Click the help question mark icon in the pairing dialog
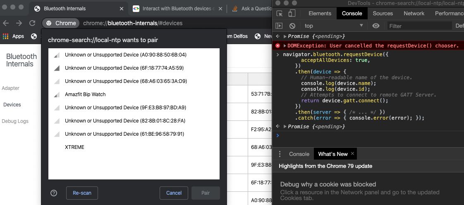This screenshot has height=205, width=464. pyautogui.click(x=54, y=193)
